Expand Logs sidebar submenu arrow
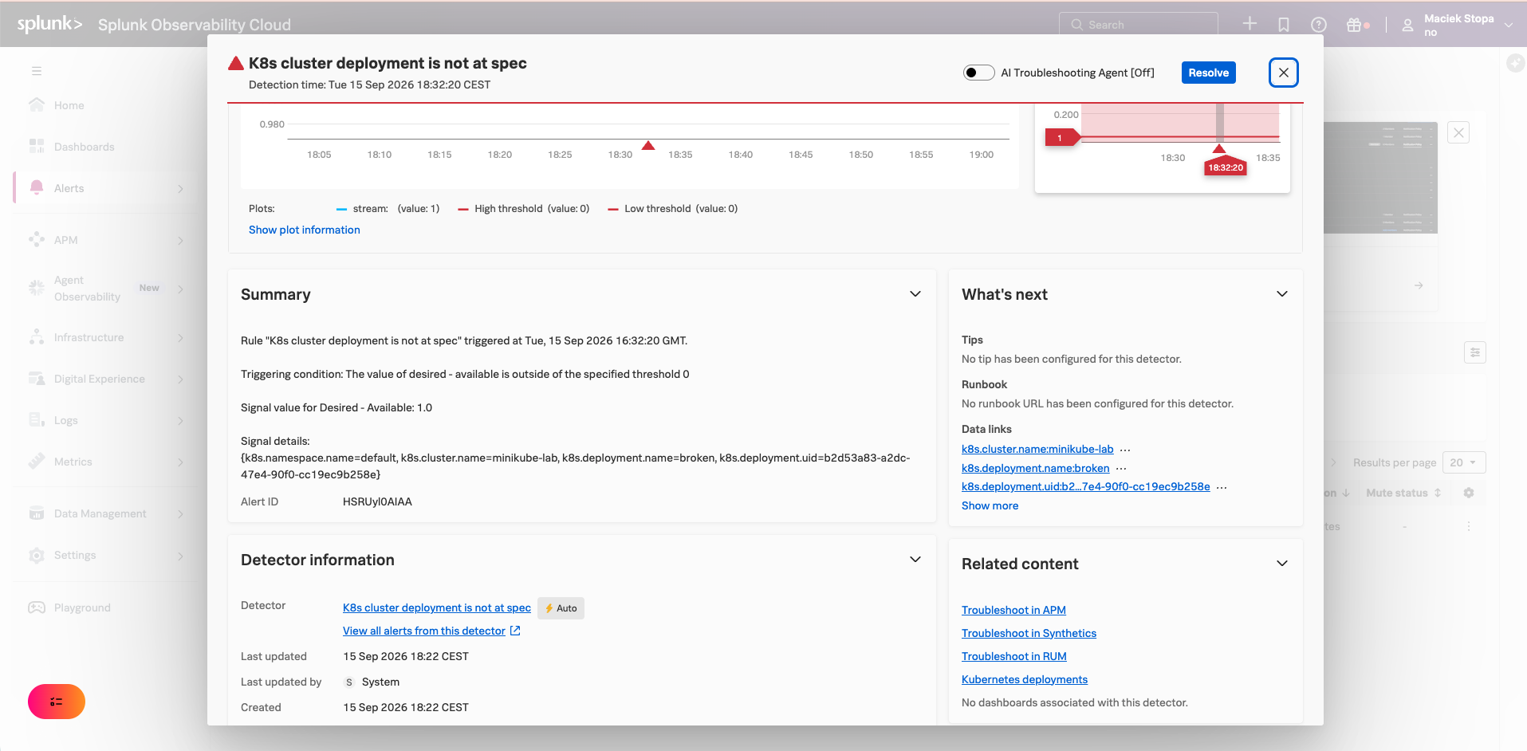The image size is (1527, 751). 180,420
